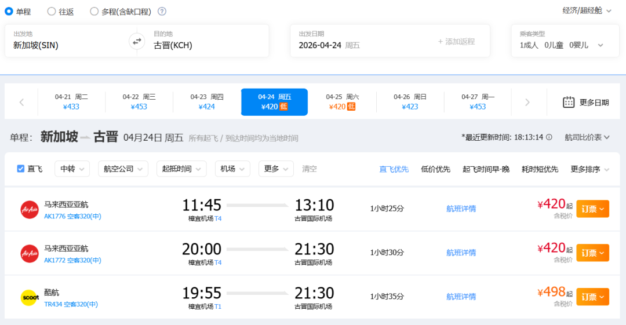Expand the 航空公司 airline filter dropdown
Image resolution: width=626 pixels, height=325 pixels.
pyautogui.click(x=123, y=169)
